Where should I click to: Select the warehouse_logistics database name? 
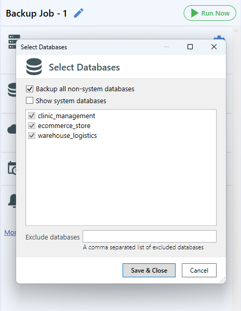tap(68, 136)
